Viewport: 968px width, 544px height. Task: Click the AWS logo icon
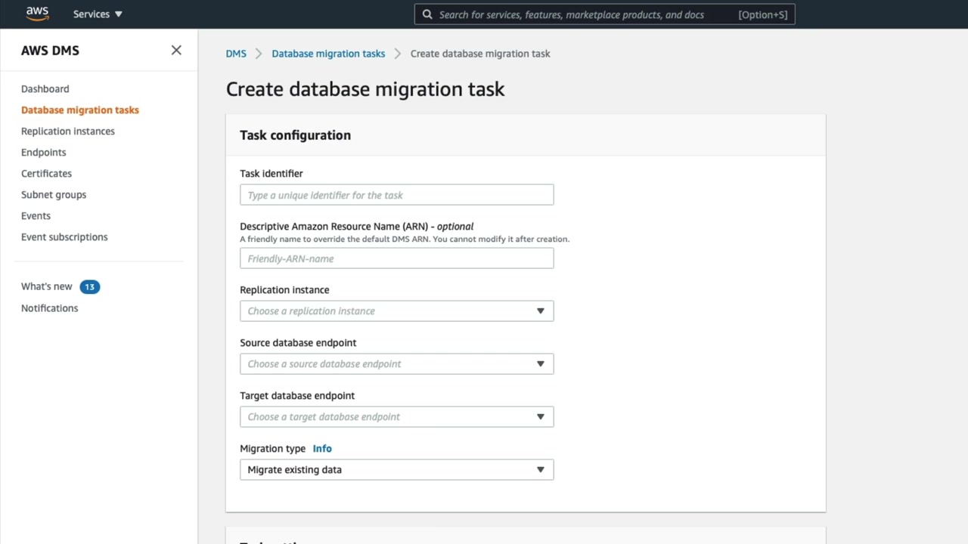tap(37, 14)
